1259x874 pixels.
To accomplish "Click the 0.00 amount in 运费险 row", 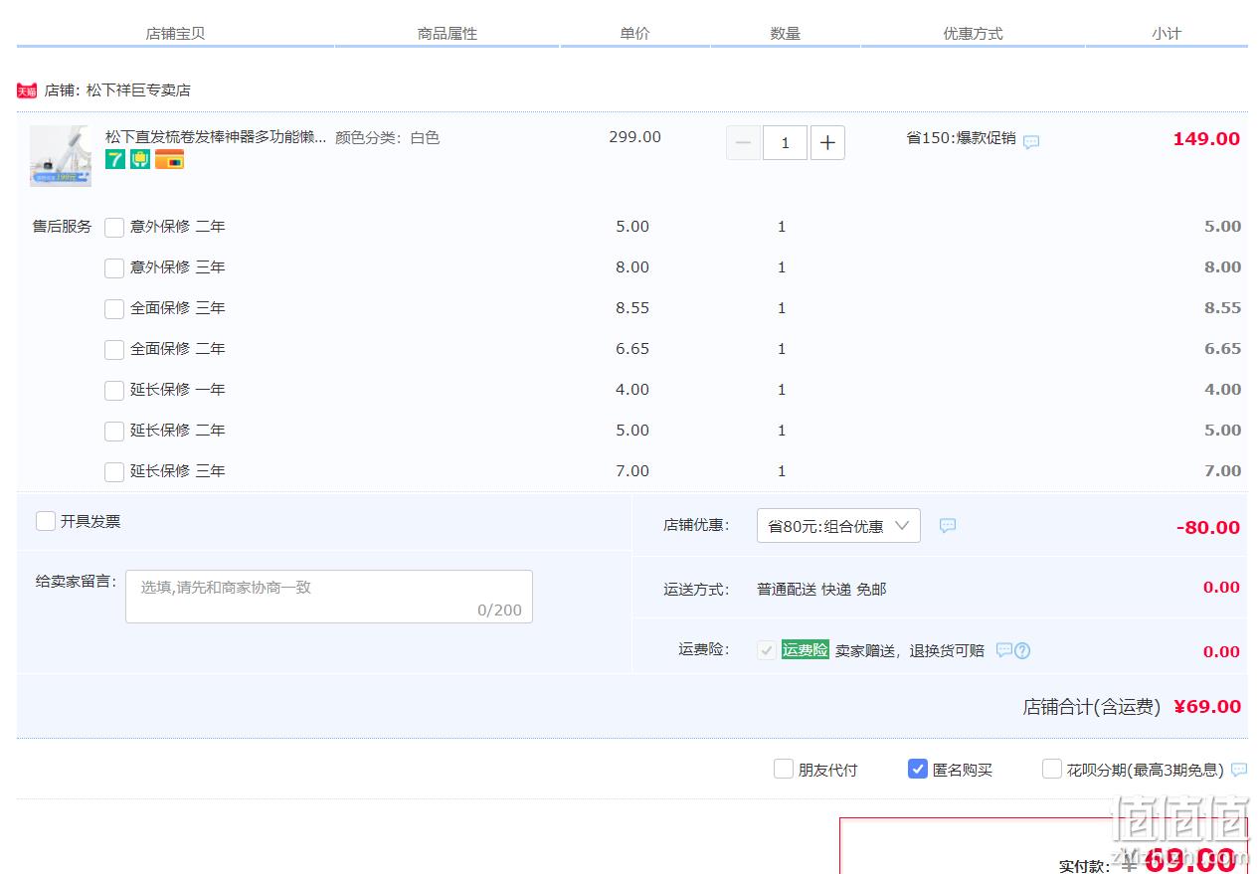I will point(1221,652).
